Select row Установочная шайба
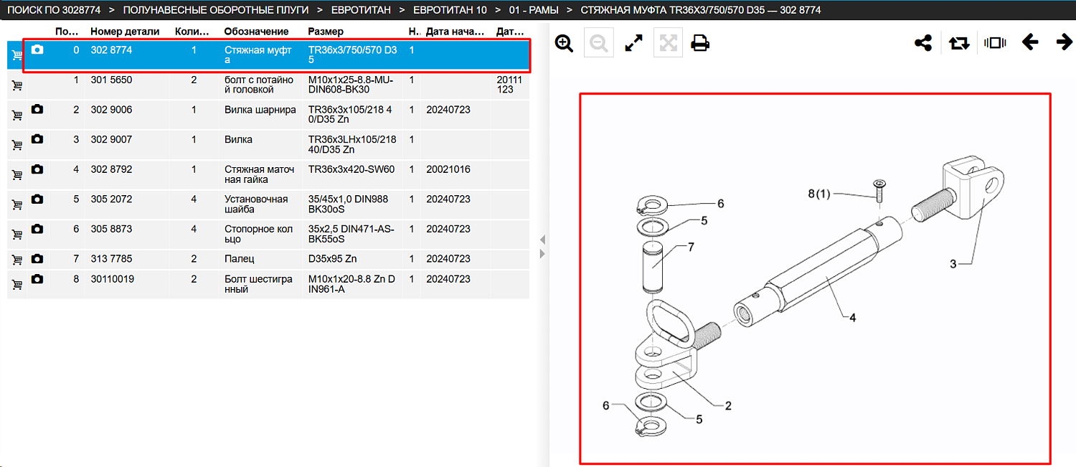Image resolution: width=1076 pixels, height=467 pixels. pos(268,204)
